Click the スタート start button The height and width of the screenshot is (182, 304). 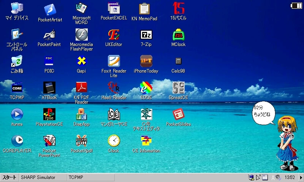click(9, 177)
